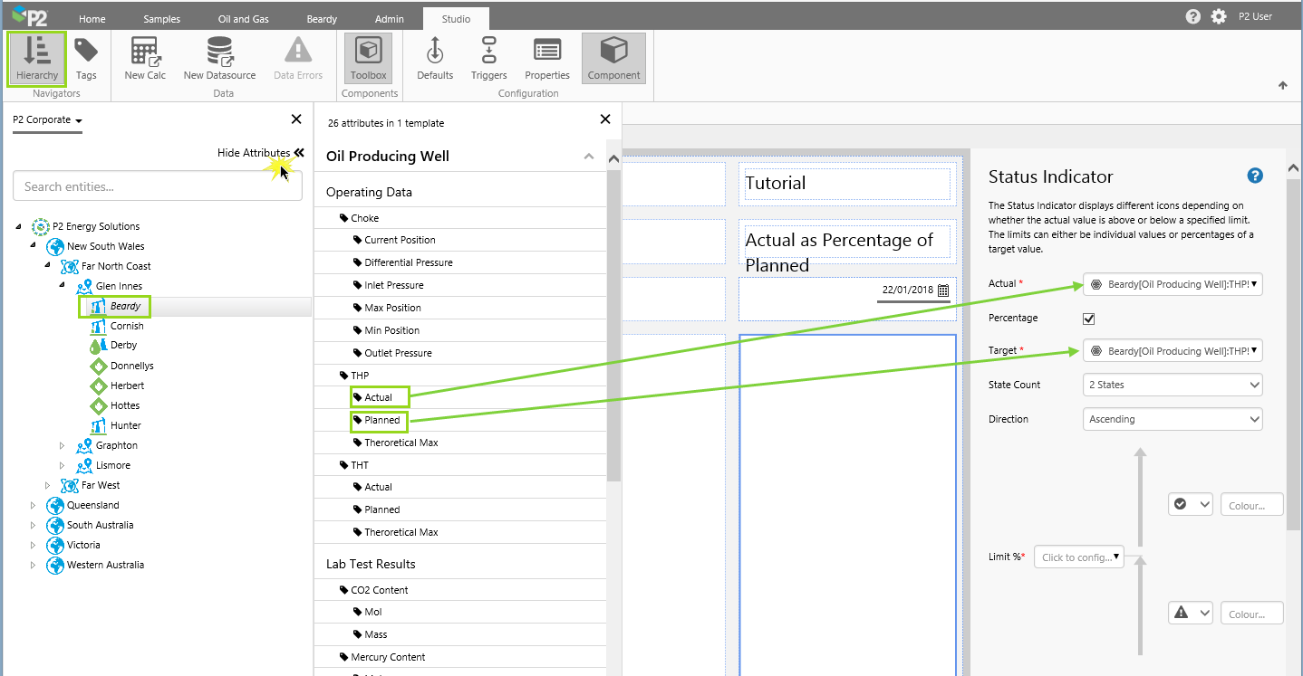Switch to the Admin tab
Screen dimensions: 1303x676
tap(390, 19)
